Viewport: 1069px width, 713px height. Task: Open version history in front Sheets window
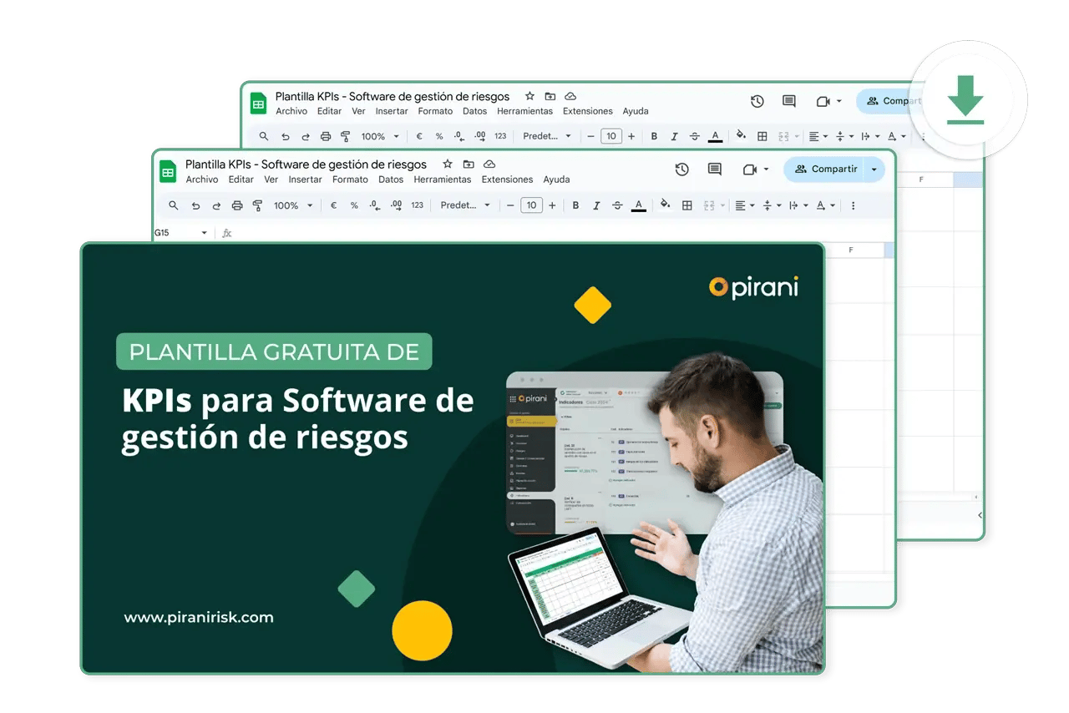pos(682,169)
